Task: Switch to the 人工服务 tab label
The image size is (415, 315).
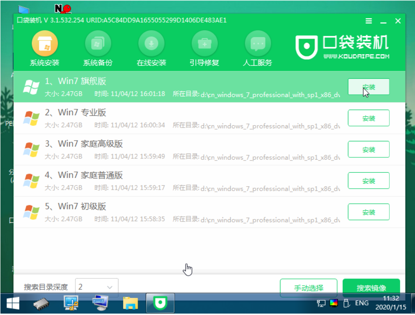Action: coord(257,63)
